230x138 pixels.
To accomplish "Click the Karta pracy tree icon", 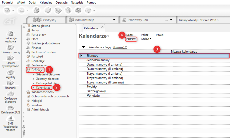I will coord(28,35).
